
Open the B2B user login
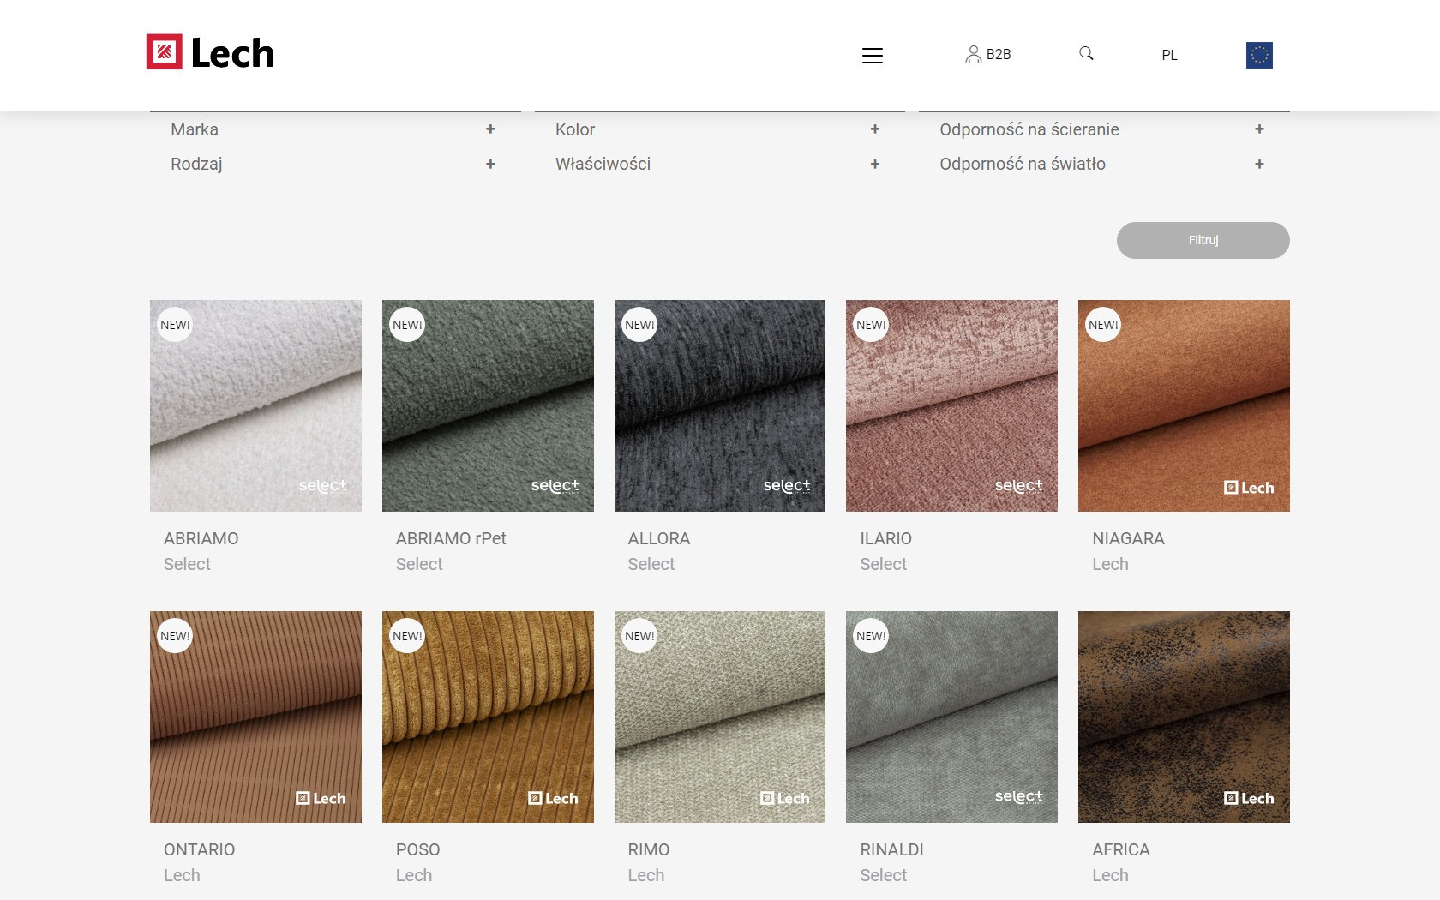point(988,54)
